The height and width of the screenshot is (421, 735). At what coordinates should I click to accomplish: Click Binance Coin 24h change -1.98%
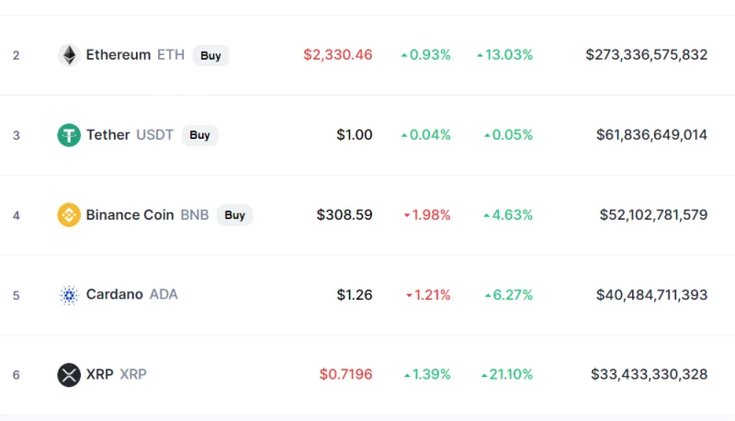pyautogui.click(x=427, y=215)
